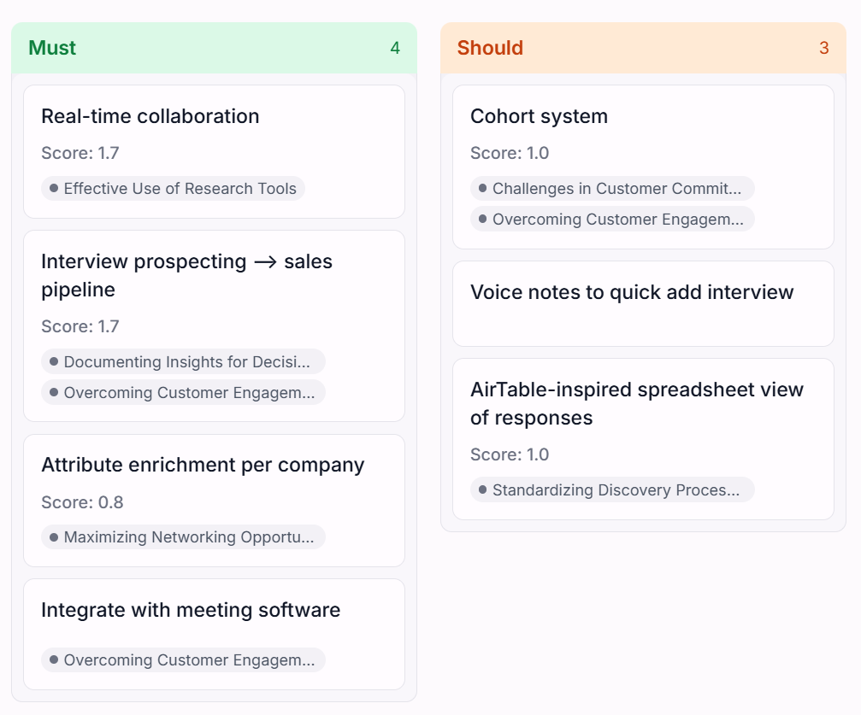Open the "Attribute enrichment per company" card

(203, 465)
